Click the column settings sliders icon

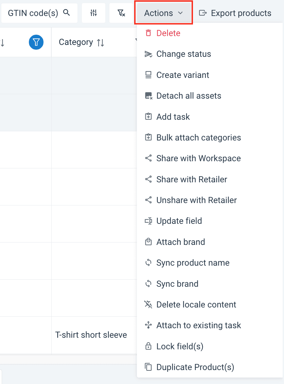(94, 13)
